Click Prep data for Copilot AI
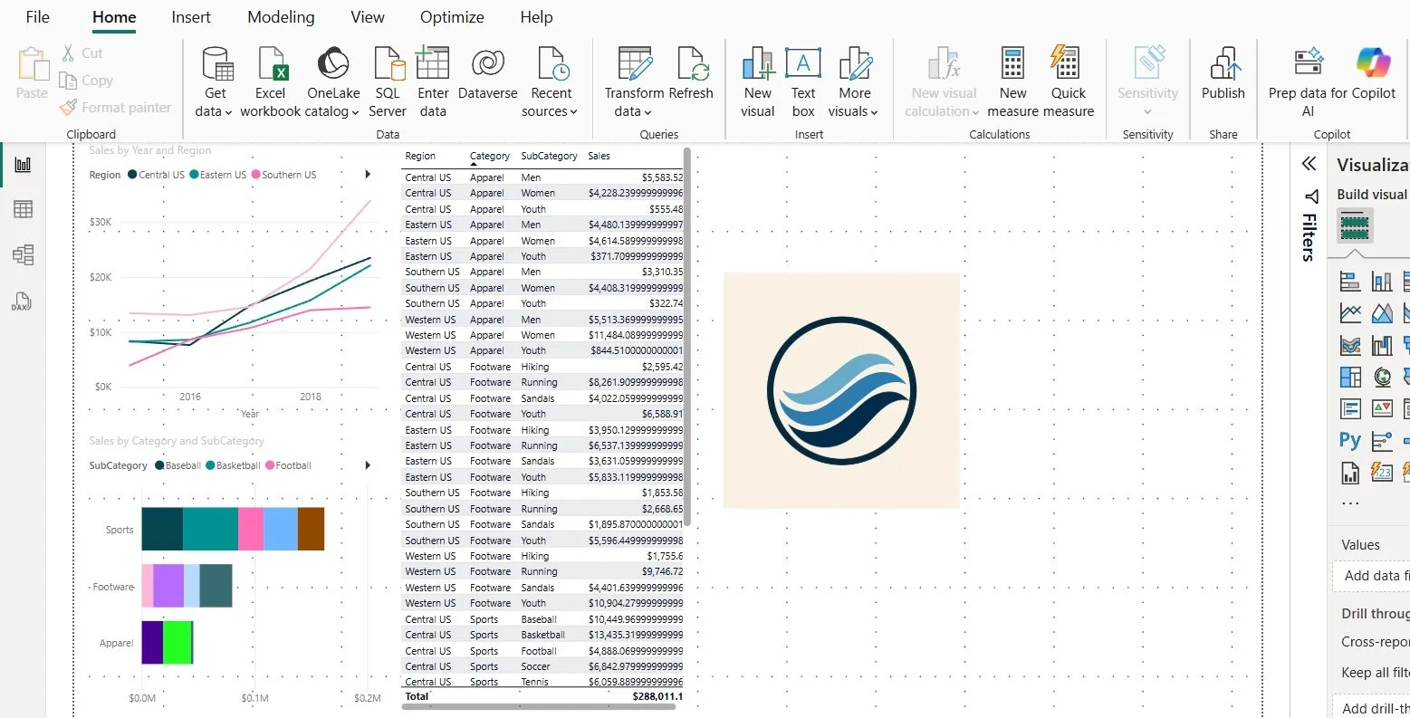This screenshot has width=1410, height=718. [x=1308, y=82]
